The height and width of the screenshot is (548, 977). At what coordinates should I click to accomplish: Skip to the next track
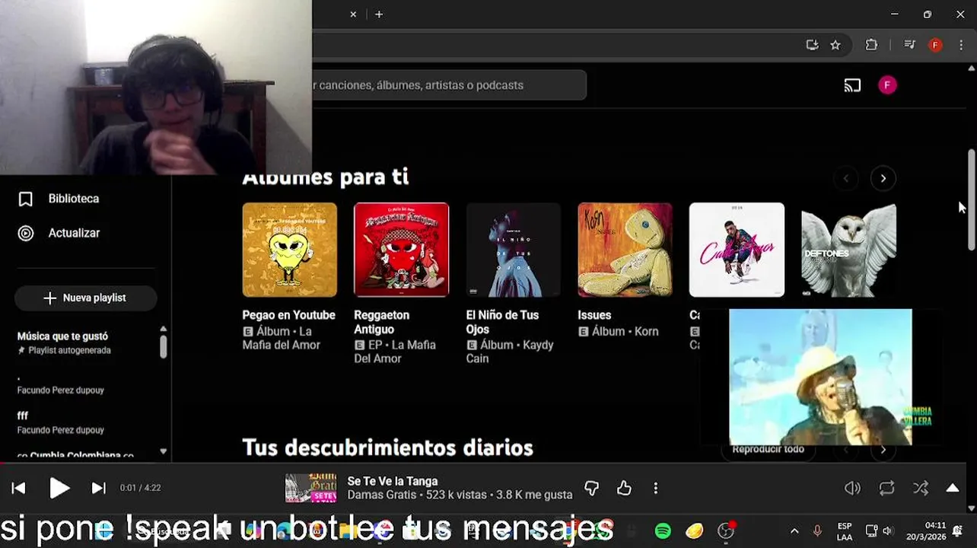point(99,488)
